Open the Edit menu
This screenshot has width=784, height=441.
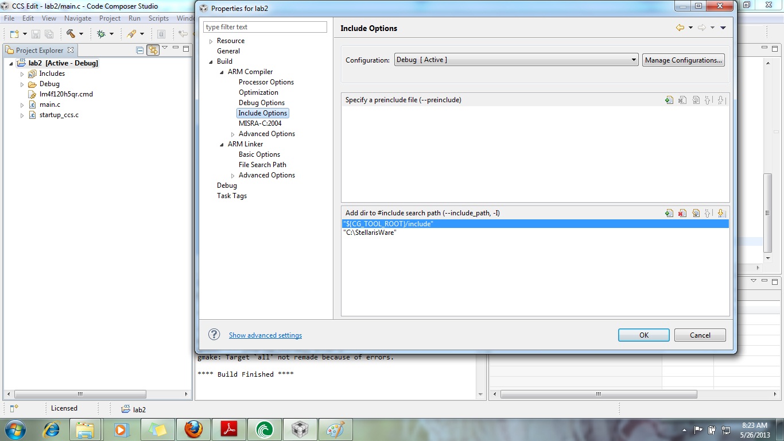click(28, 18)
